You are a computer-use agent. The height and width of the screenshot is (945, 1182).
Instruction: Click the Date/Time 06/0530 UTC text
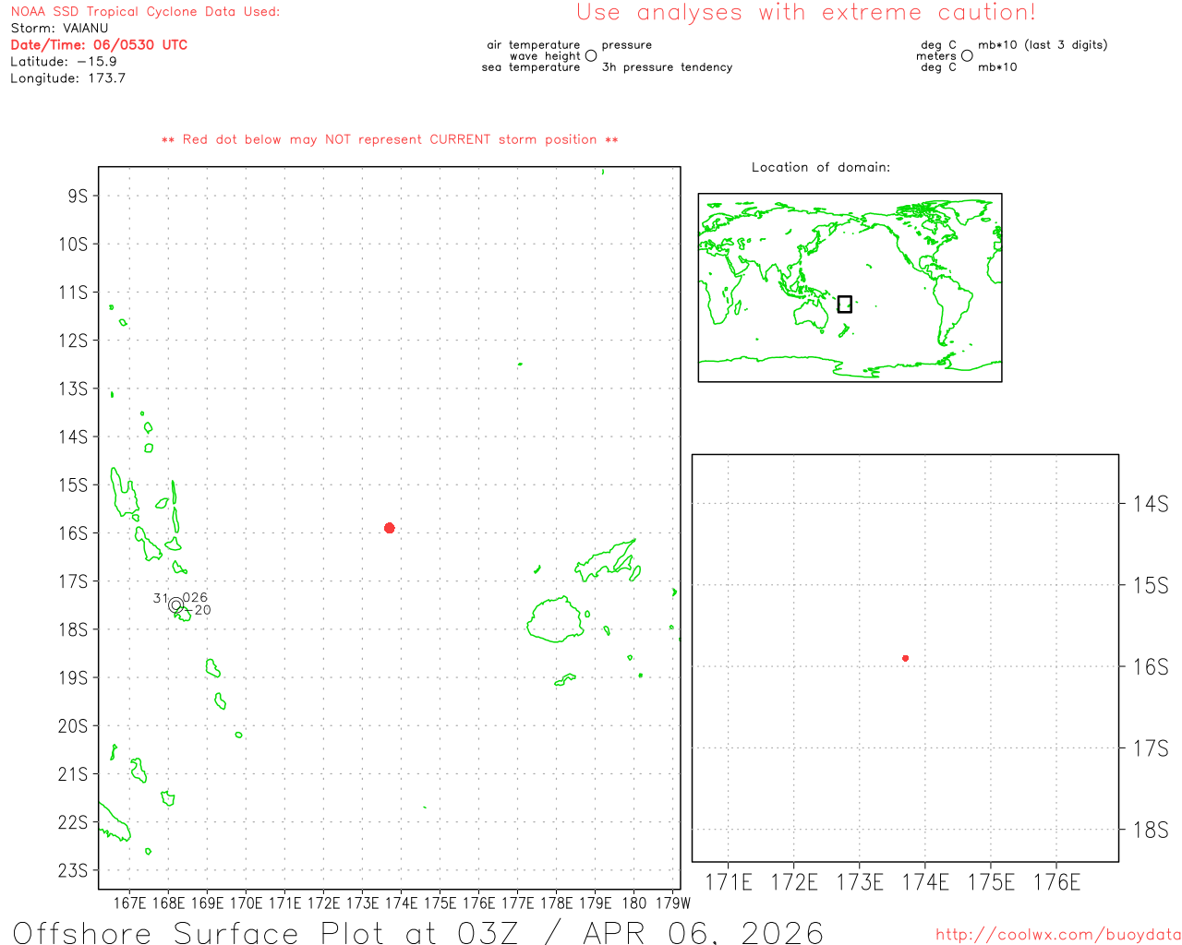click(x=99, y=44)
